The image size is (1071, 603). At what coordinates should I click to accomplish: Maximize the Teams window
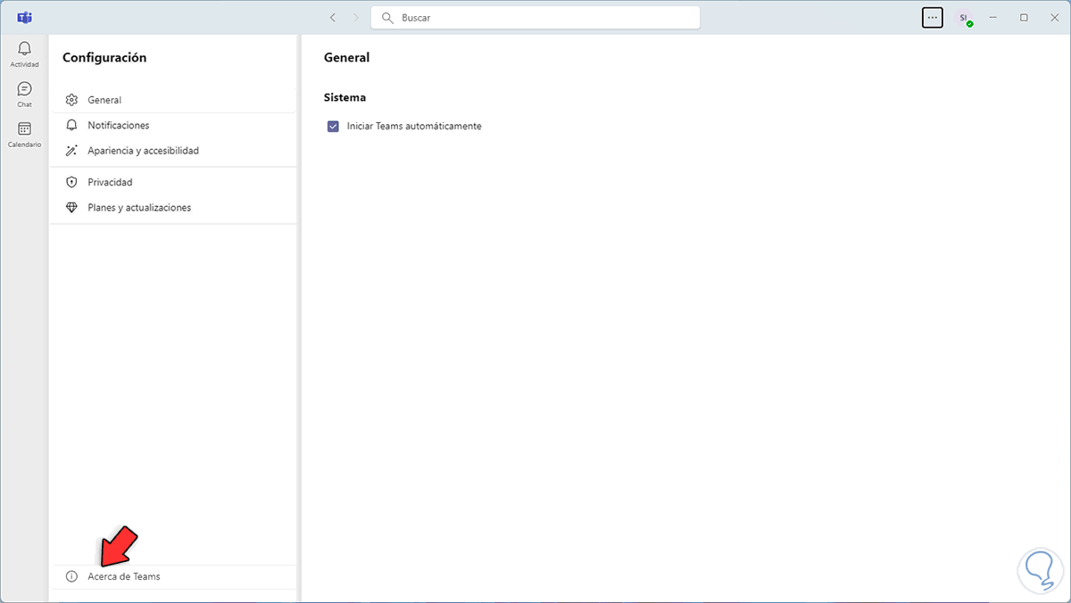point(1024,18)
